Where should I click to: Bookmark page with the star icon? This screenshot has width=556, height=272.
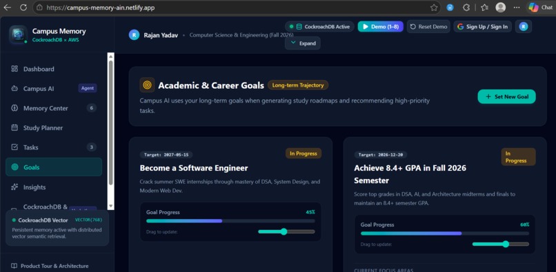click(434, 8)
